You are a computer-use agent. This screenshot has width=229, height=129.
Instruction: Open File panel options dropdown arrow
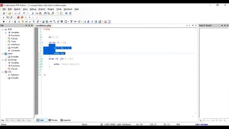26,25
